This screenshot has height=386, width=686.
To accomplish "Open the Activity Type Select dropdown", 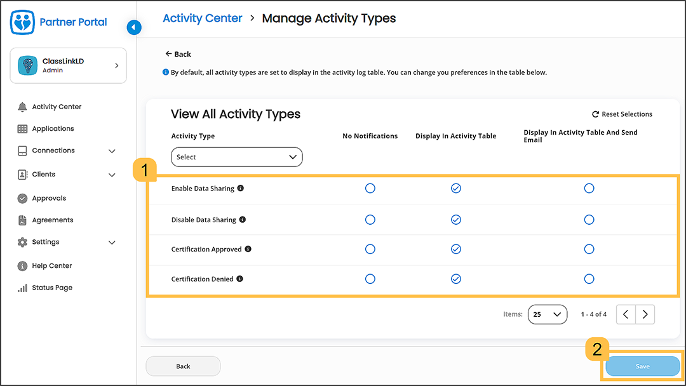I will tap(236, 157).
